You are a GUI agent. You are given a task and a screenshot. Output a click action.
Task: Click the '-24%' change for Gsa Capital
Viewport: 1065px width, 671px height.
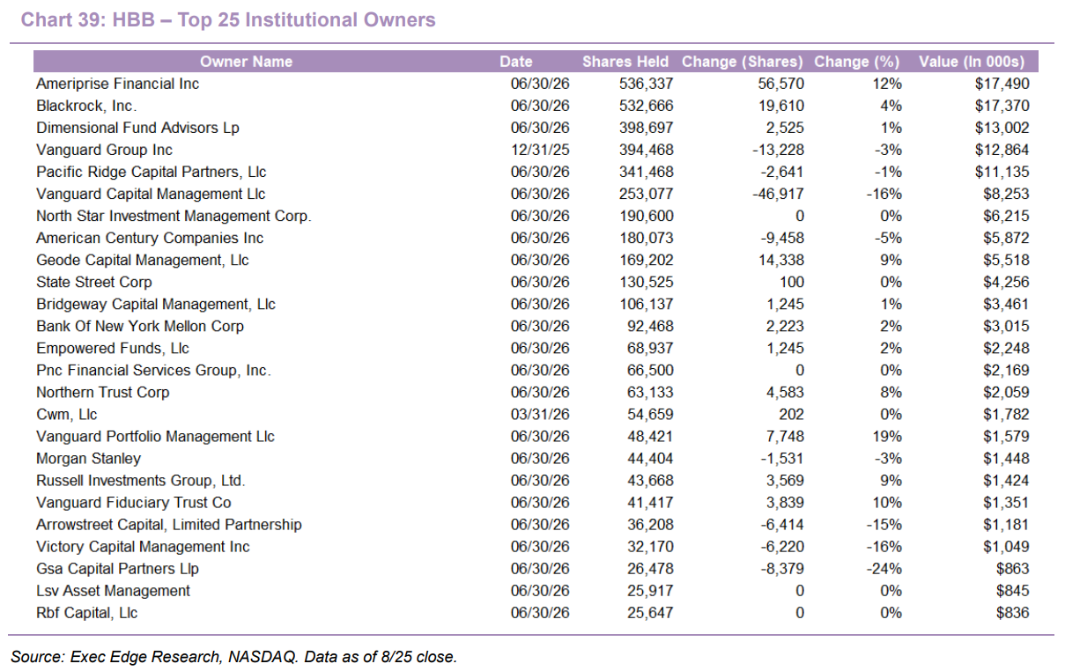pos(884,568)
